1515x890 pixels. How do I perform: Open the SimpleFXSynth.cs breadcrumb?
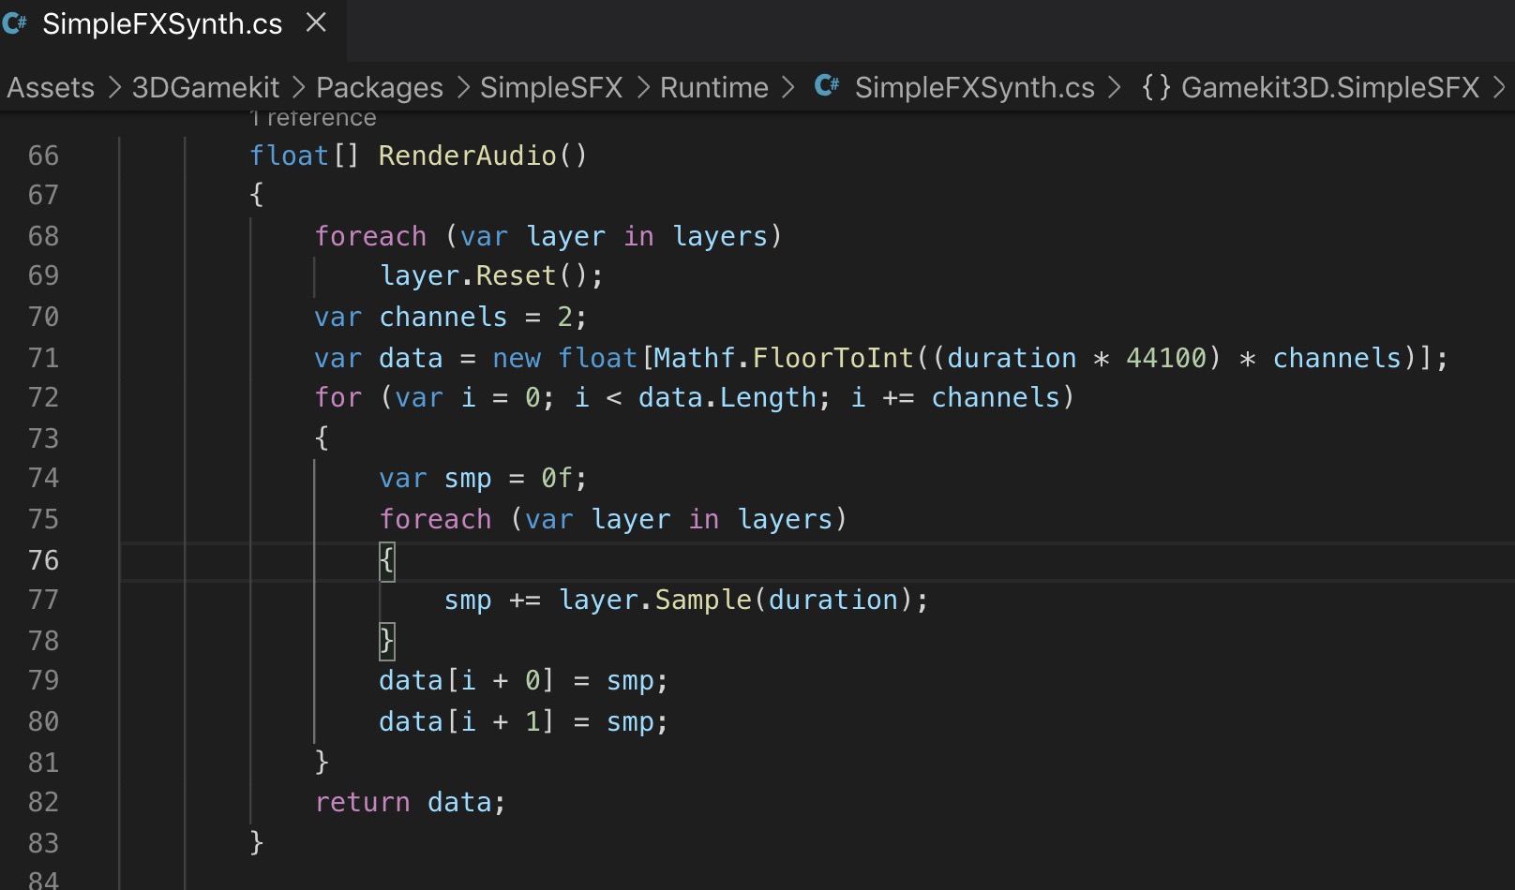(x=974, y=87)
